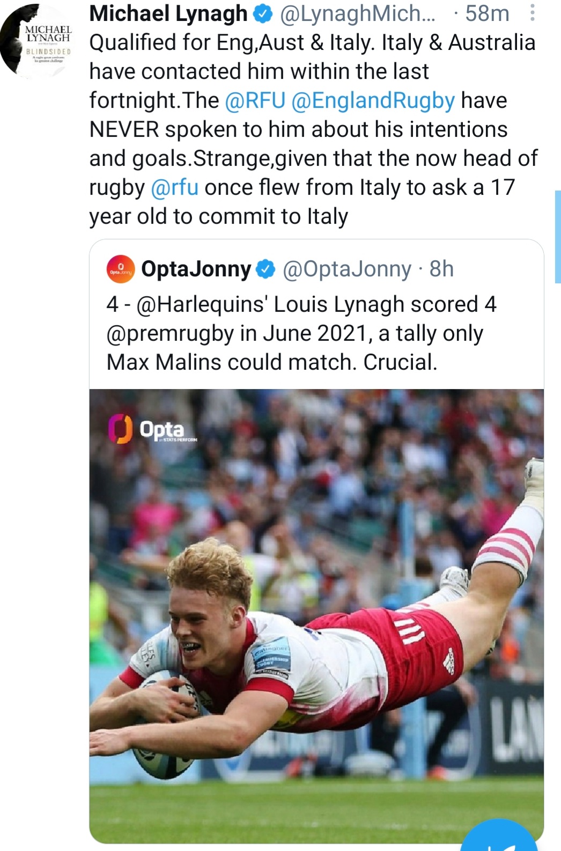561x851 pixels.
Task: Open the @LynaghMich... handle
Action: [358, 13]
